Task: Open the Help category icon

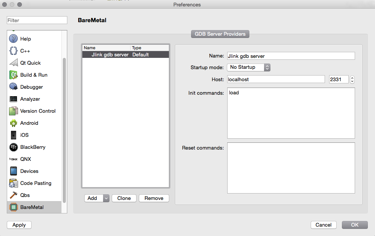Action: [14, 39]
